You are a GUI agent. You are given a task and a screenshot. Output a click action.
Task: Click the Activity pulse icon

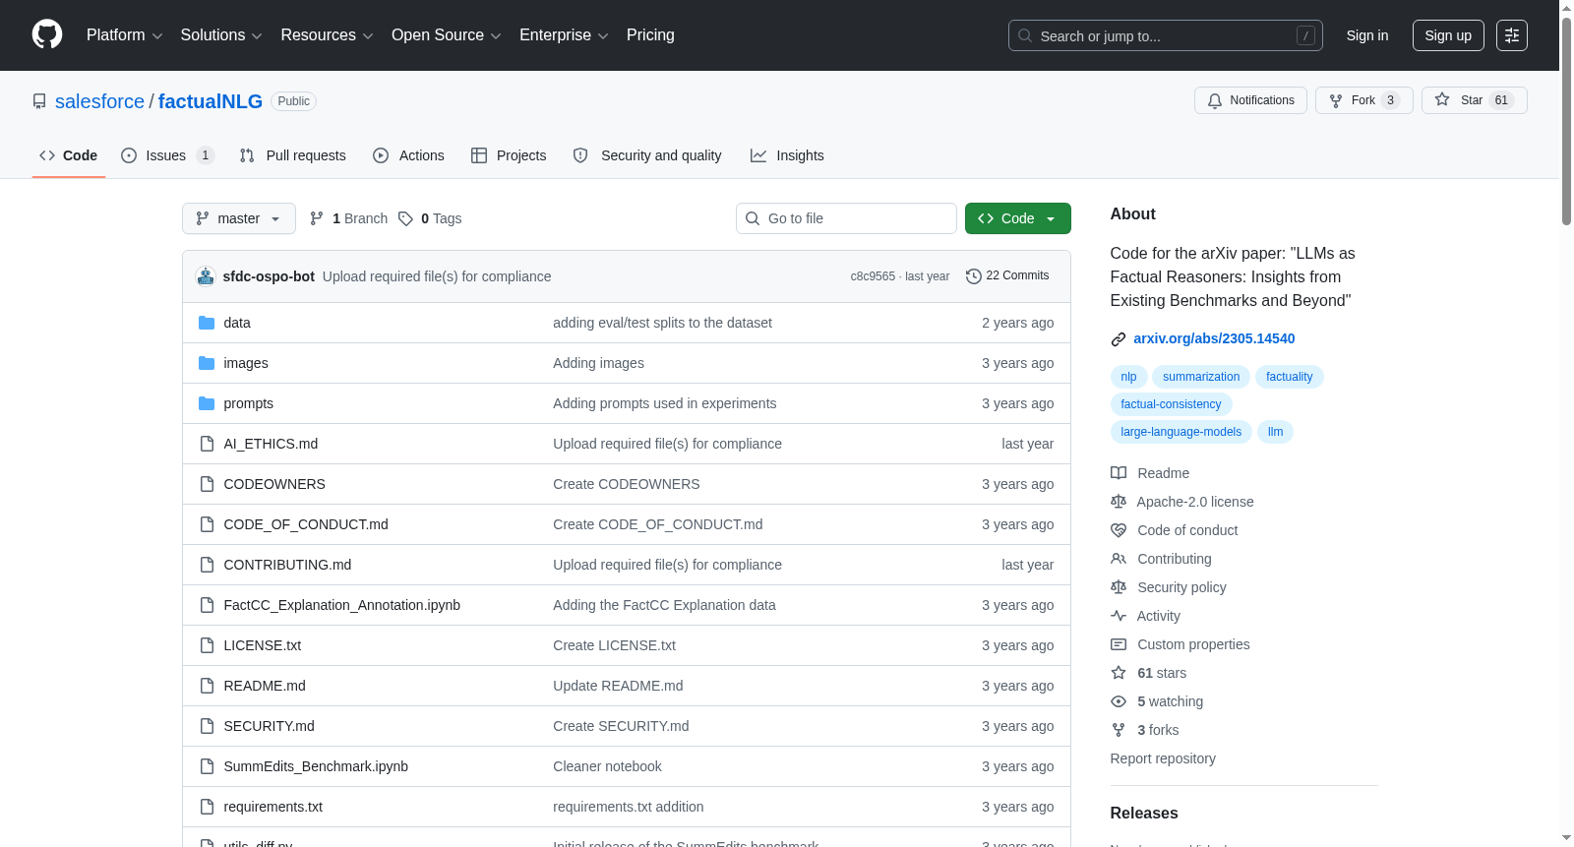tap(1119, 616)
